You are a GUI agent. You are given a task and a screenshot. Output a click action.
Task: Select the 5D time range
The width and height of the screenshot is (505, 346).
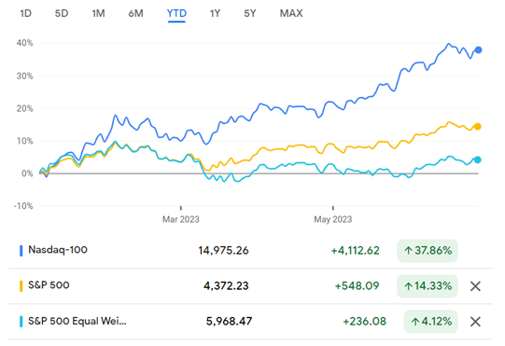62,13
